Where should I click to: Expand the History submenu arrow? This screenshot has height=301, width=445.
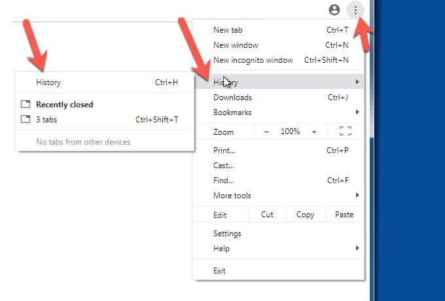pyautogui.click(x=357, y=82)
